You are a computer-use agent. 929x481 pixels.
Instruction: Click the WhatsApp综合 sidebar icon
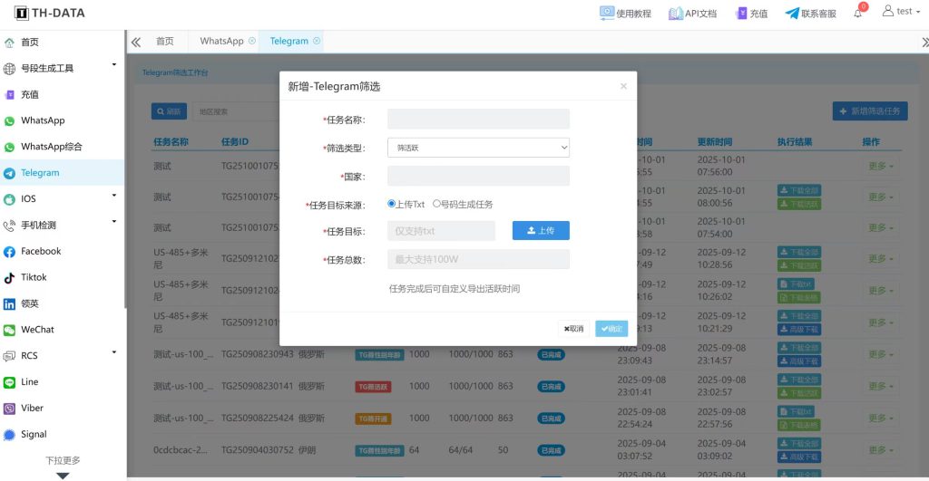[x=9, y=147]
